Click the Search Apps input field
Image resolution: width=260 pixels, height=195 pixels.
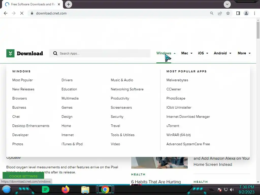(x=100, y=53)
